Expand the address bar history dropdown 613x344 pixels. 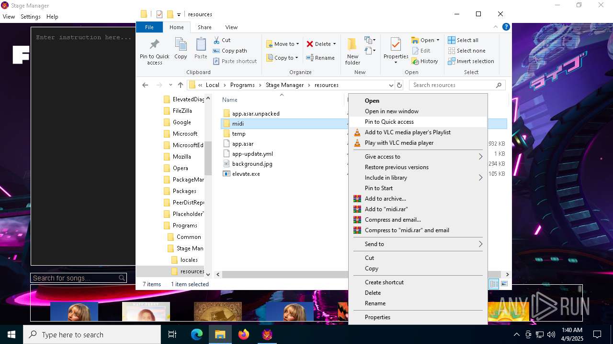pyautogui.click(x=391, y=85)
